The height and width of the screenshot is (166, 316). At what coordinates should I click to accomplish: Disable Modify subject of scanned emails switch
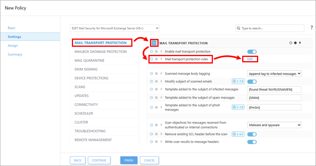click(x=252, y=81)
